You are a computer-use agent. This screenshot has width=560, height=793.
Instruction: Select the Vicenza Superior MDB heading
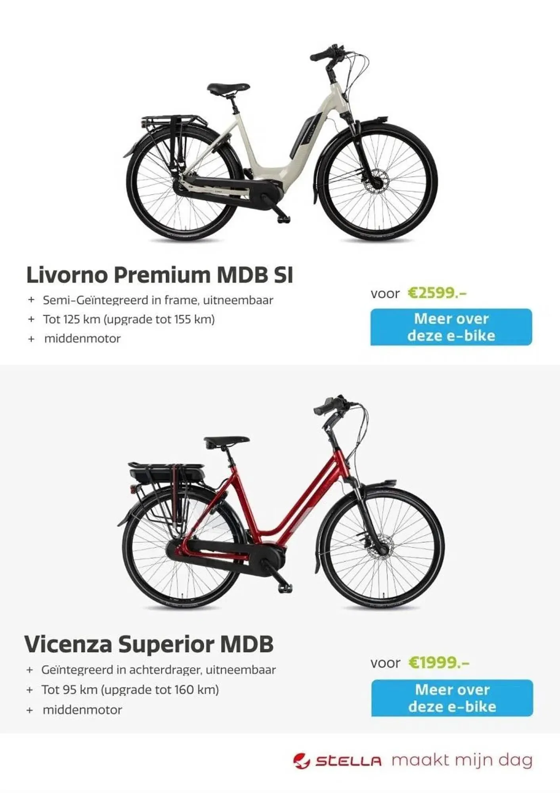(149, 644)
